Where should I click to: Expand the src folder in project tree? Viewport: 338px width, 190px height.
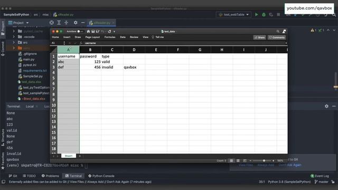(x=14, y=42)
